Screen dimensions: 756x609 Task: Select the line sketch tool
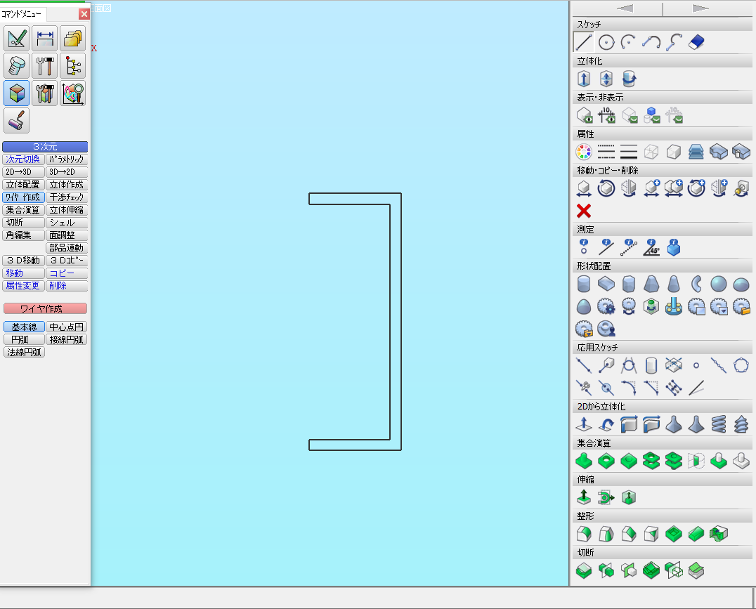(583, 42)
